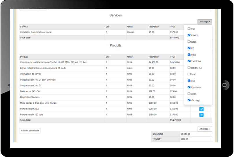Select Climatiseur mural Carrier série Comfort row
Screen dimensions: 234x157
(x=116, y=62)
